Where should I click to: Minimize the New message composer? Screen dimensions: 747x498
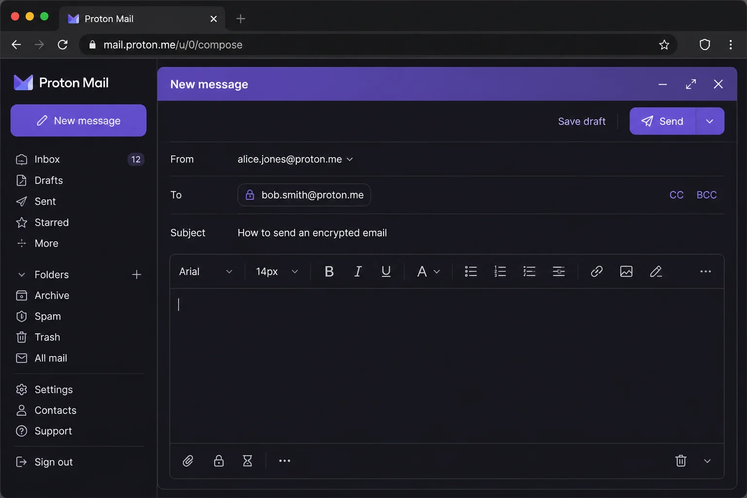point(663,84)
